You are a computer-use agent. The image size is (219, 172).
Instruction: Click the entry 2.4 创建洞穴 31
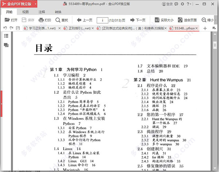(x=154, y=149)
